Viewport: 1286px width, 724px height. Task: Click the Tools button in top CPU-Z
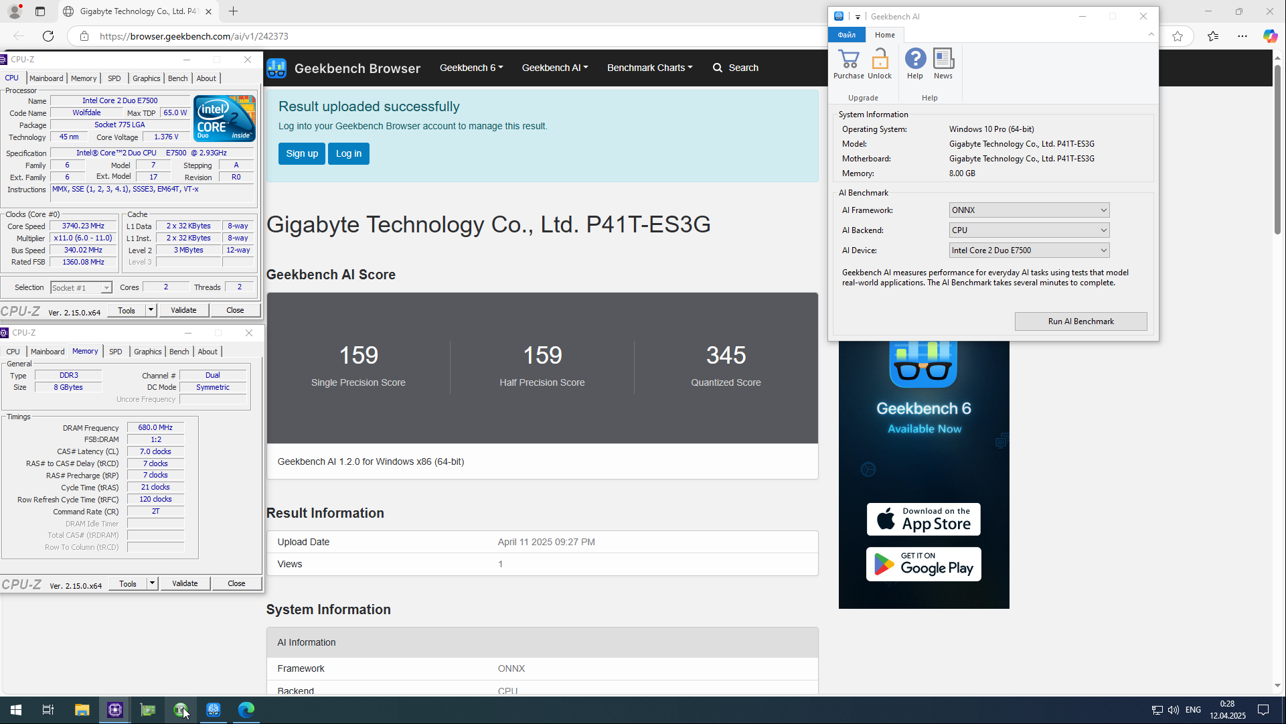127,310
